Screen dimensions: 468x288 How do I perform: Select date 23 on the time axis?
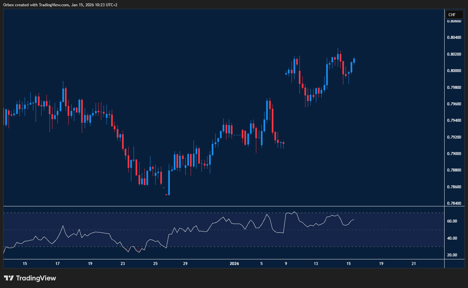123,264
